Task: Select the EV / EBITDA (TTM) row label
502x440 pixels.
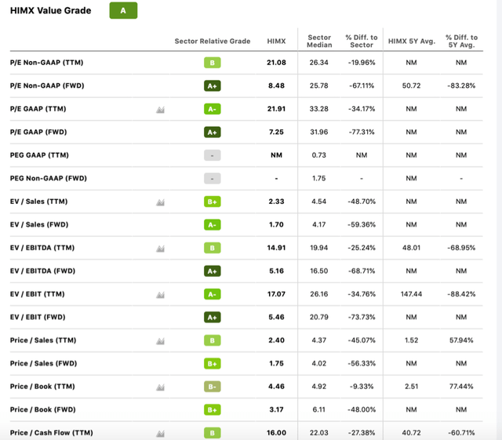Action: [x=42, y=248]
